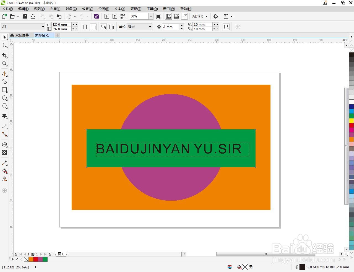This screenshot has height=272, width=354.
Task: Select the Shape edit tool
Action: pos(4,45)
